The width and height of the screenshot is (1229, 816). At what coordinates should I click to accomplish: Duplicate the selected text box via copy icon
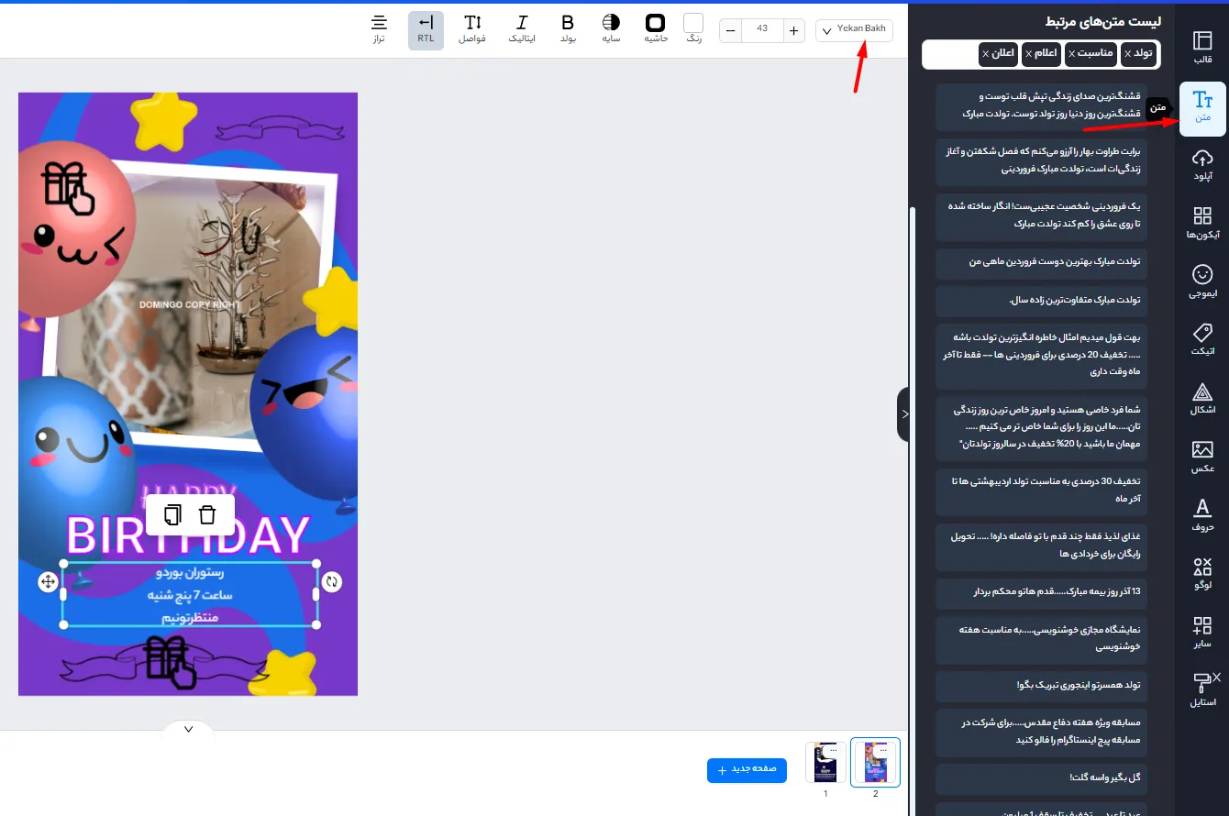(x=172, y=515)
